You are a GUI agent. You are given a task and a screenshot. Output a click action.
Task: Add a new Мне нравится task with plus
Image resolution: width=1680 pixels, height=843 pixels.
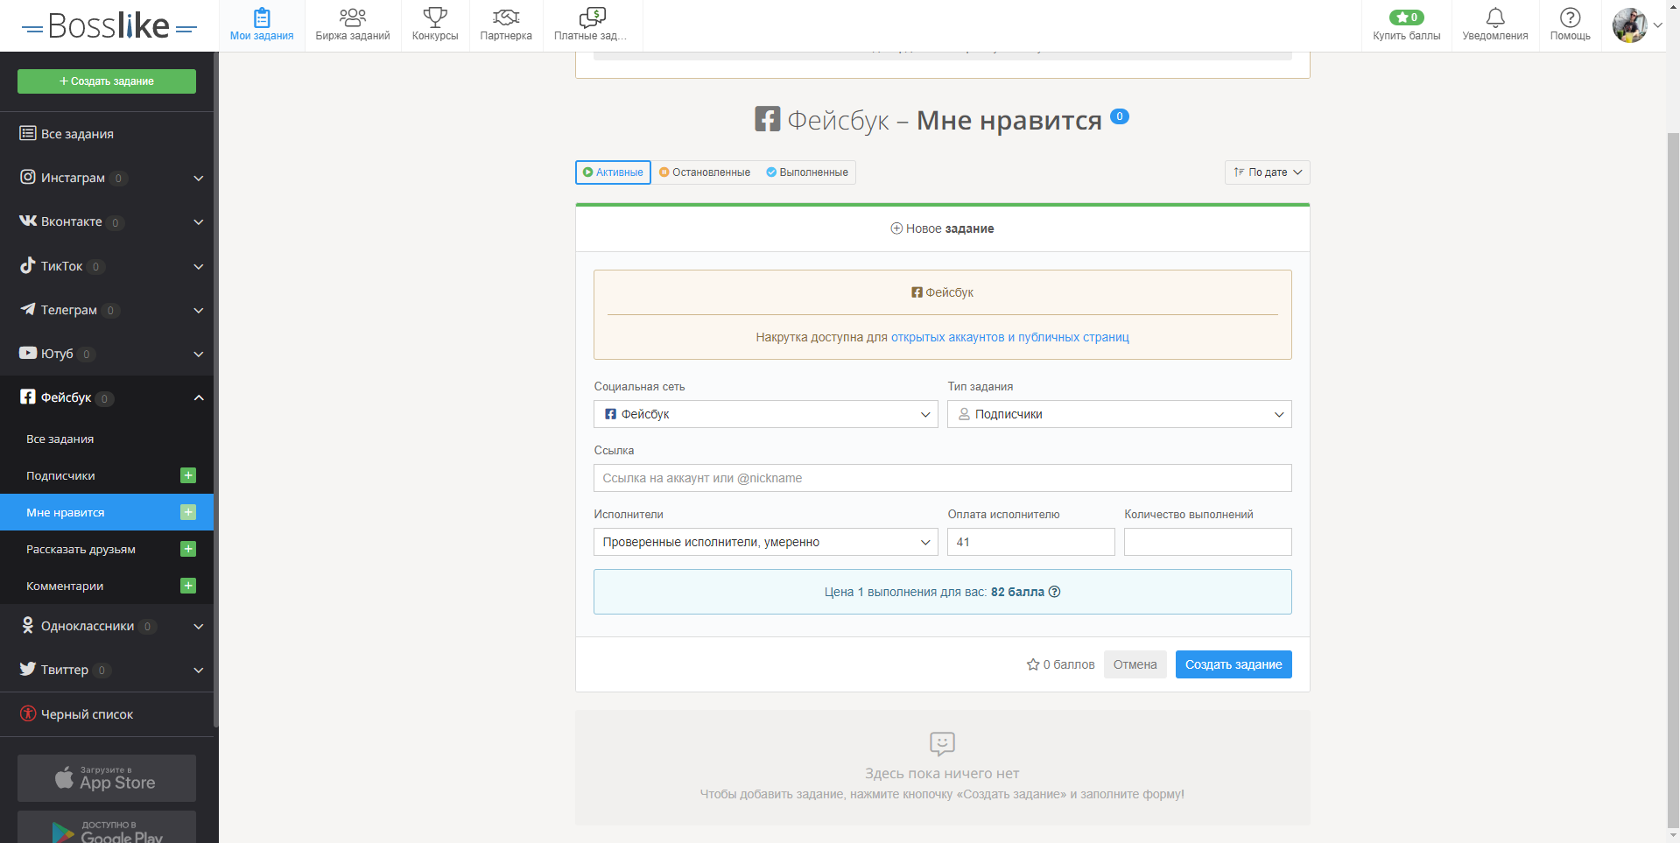tap(188, 512)
